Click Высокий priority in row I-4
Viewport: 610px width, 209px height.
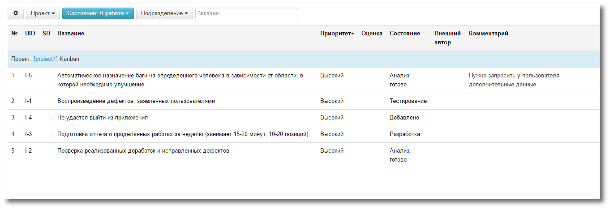coord(332,118)
